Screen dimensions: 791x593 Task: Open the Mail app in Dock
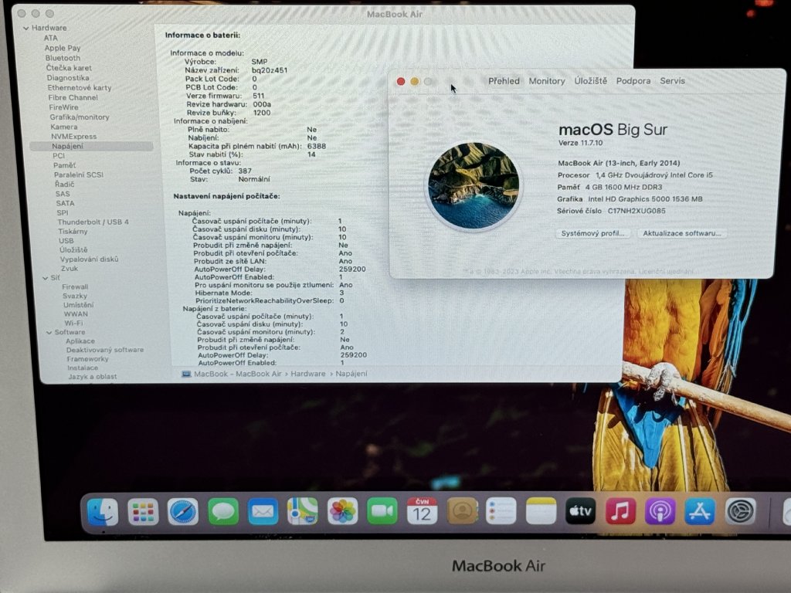[263, 512]
